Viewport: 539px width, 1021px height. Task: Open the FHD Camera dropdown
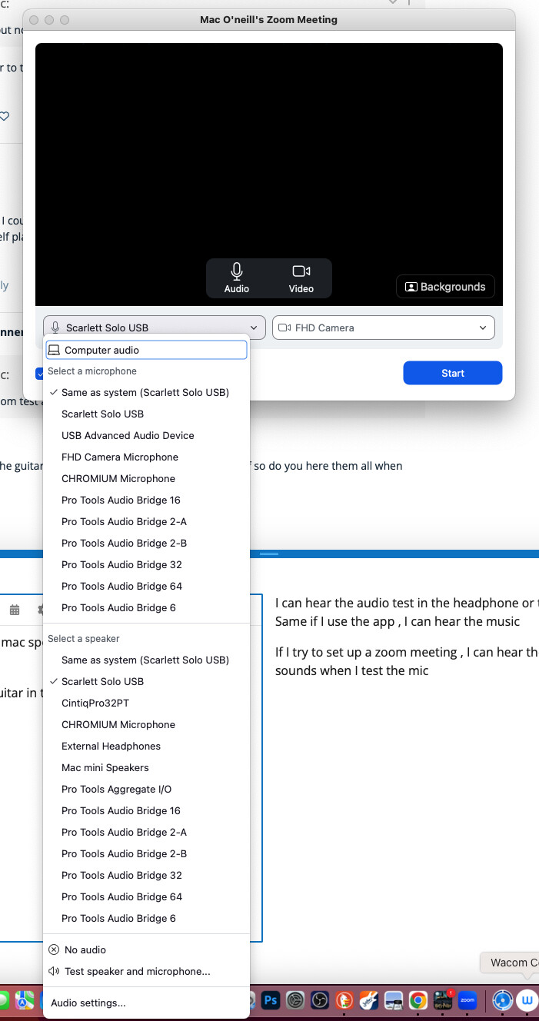point(384,328)
